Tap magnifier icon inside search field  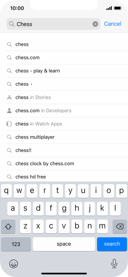[x=12, y=24]
